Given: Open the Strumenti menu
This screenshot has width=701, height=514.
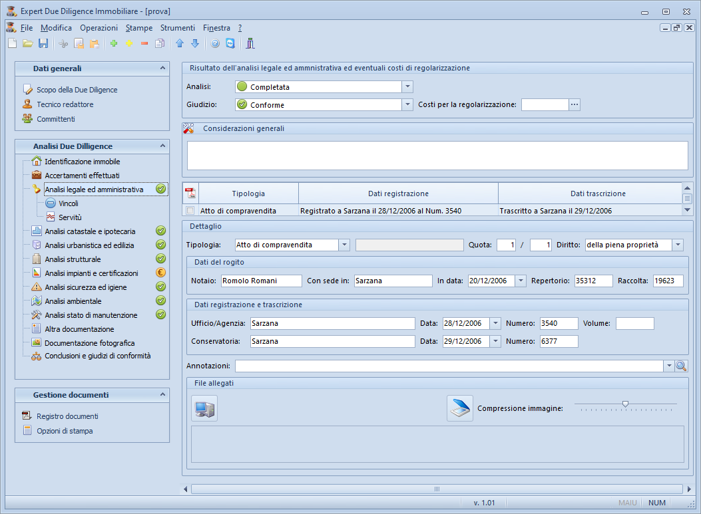Looking at the screenshot, I should click(x=177, y=28).
